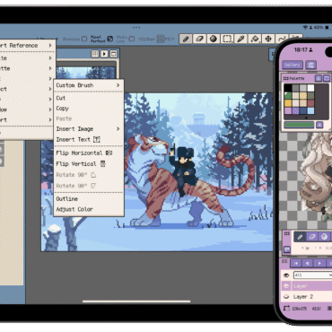This screenshot has width=332, height=332.
Task: Jump to first frame on phone timeline
Action: (296, 263)
